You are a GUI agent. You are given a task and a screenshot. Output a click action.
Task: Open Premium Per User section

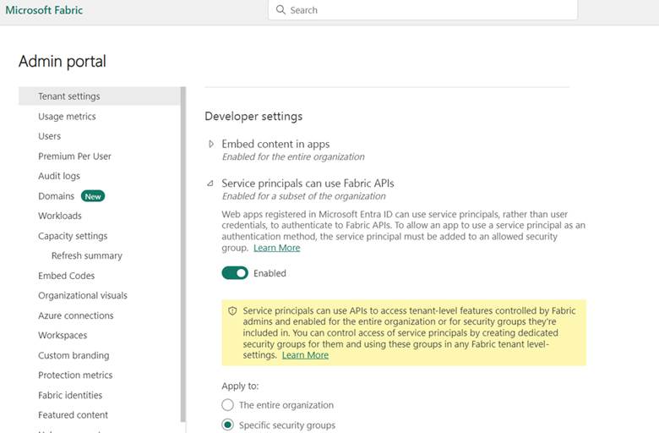pyautogui.click(x=74, y=156)
